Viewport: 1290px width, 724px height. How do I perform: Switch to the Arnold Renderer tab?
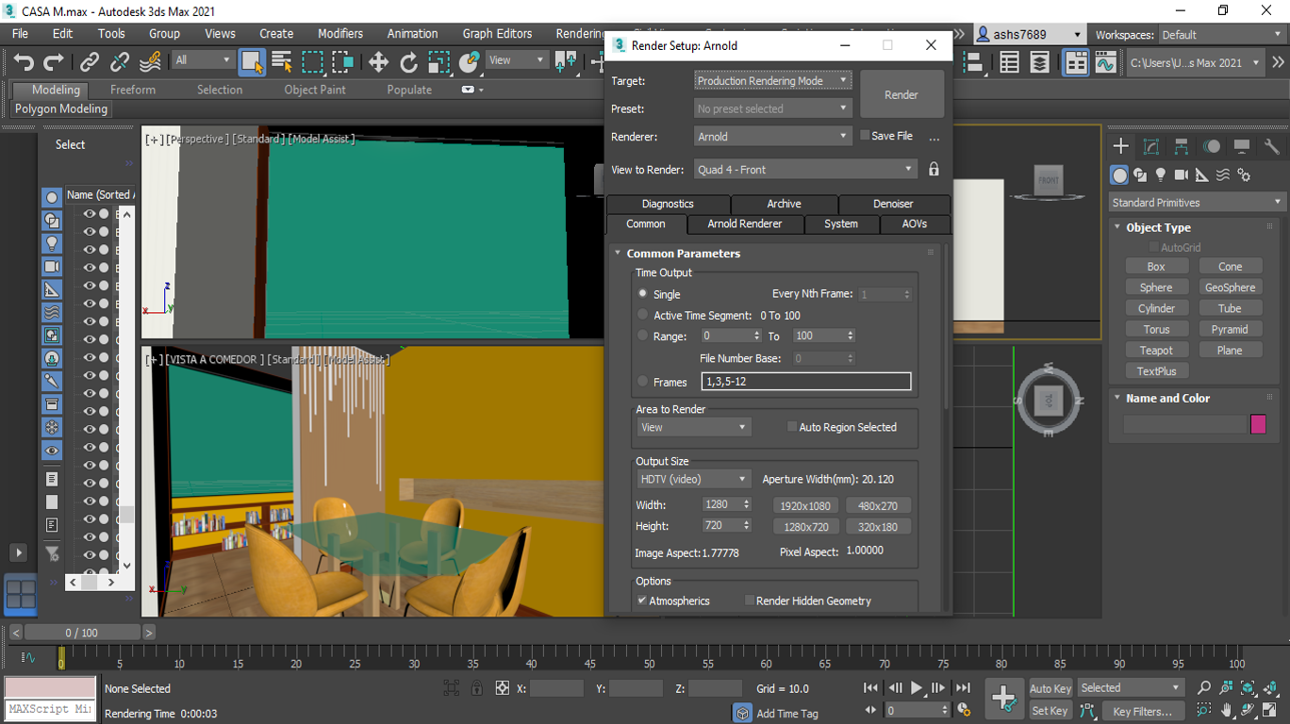pos(745,224)
